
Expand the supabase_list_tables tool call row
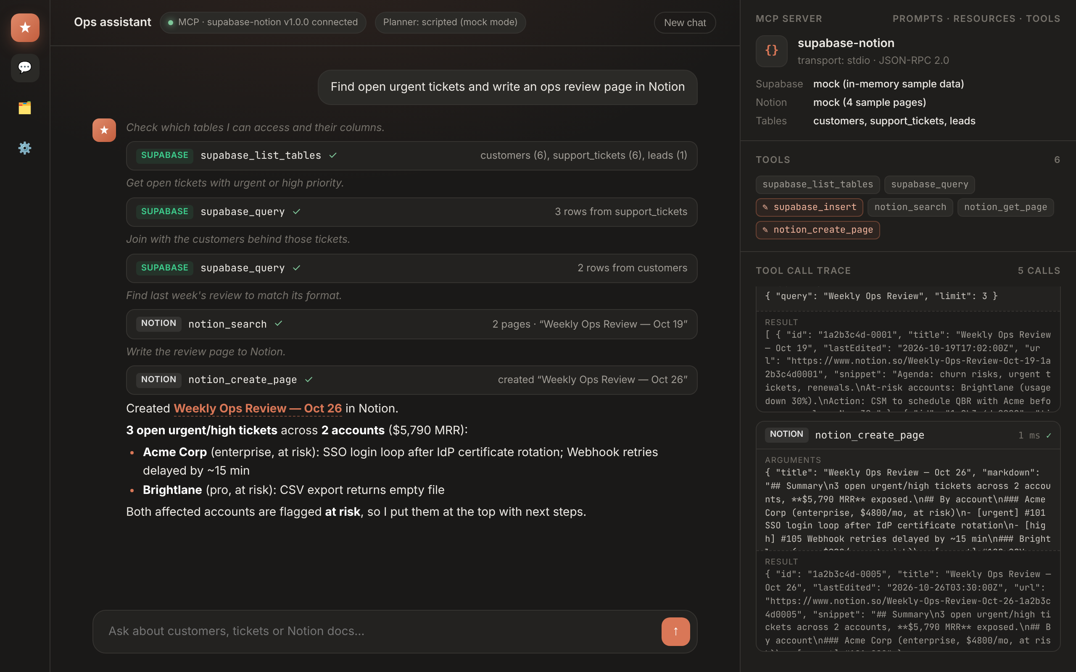(411, 155)
